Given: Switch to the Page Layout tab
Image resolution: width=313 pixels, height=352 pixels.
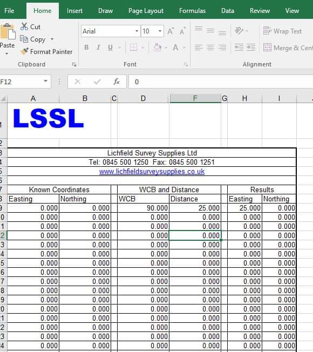Looking at the screenshot, I should (x=146, y=11).
